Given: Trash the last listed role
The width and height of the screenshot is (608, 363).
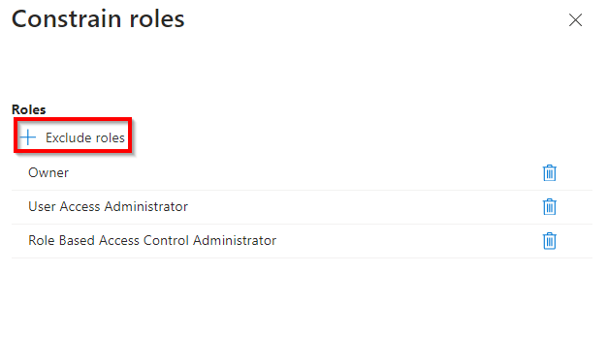Looking at the screenshot, I should pyautogui.click(x=549, y=241).
